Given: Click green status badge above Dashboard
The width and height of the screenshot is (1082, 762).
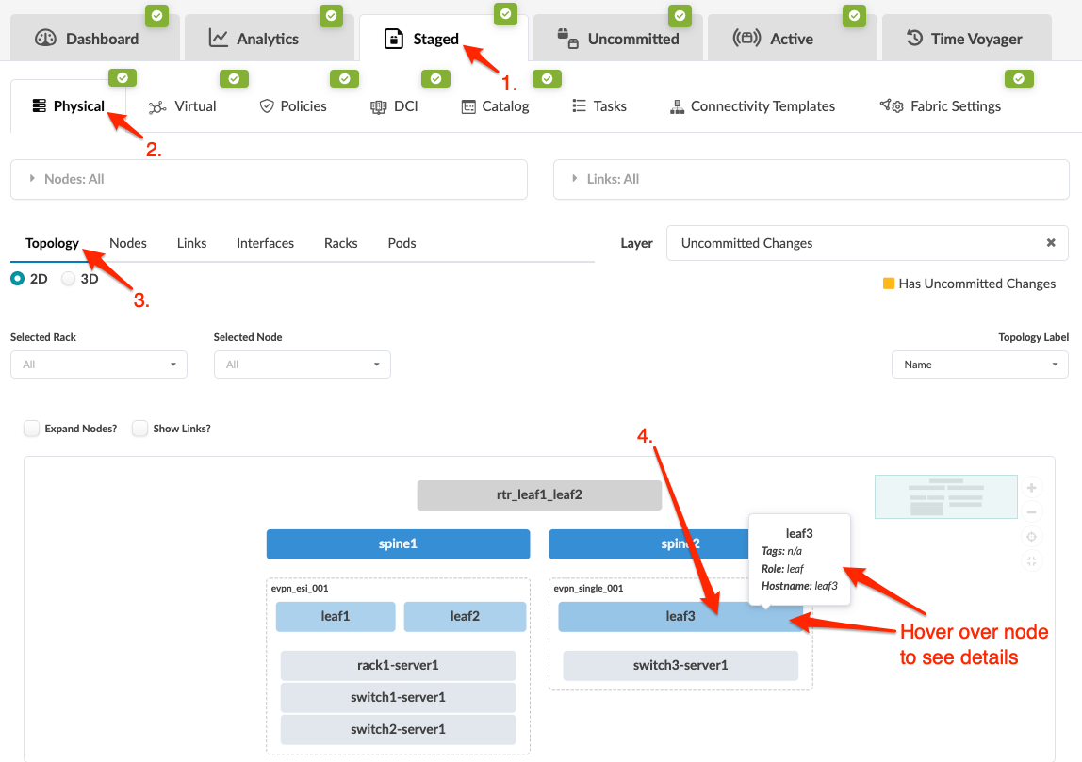Looking at the screenshot, I should pos(157,15).
